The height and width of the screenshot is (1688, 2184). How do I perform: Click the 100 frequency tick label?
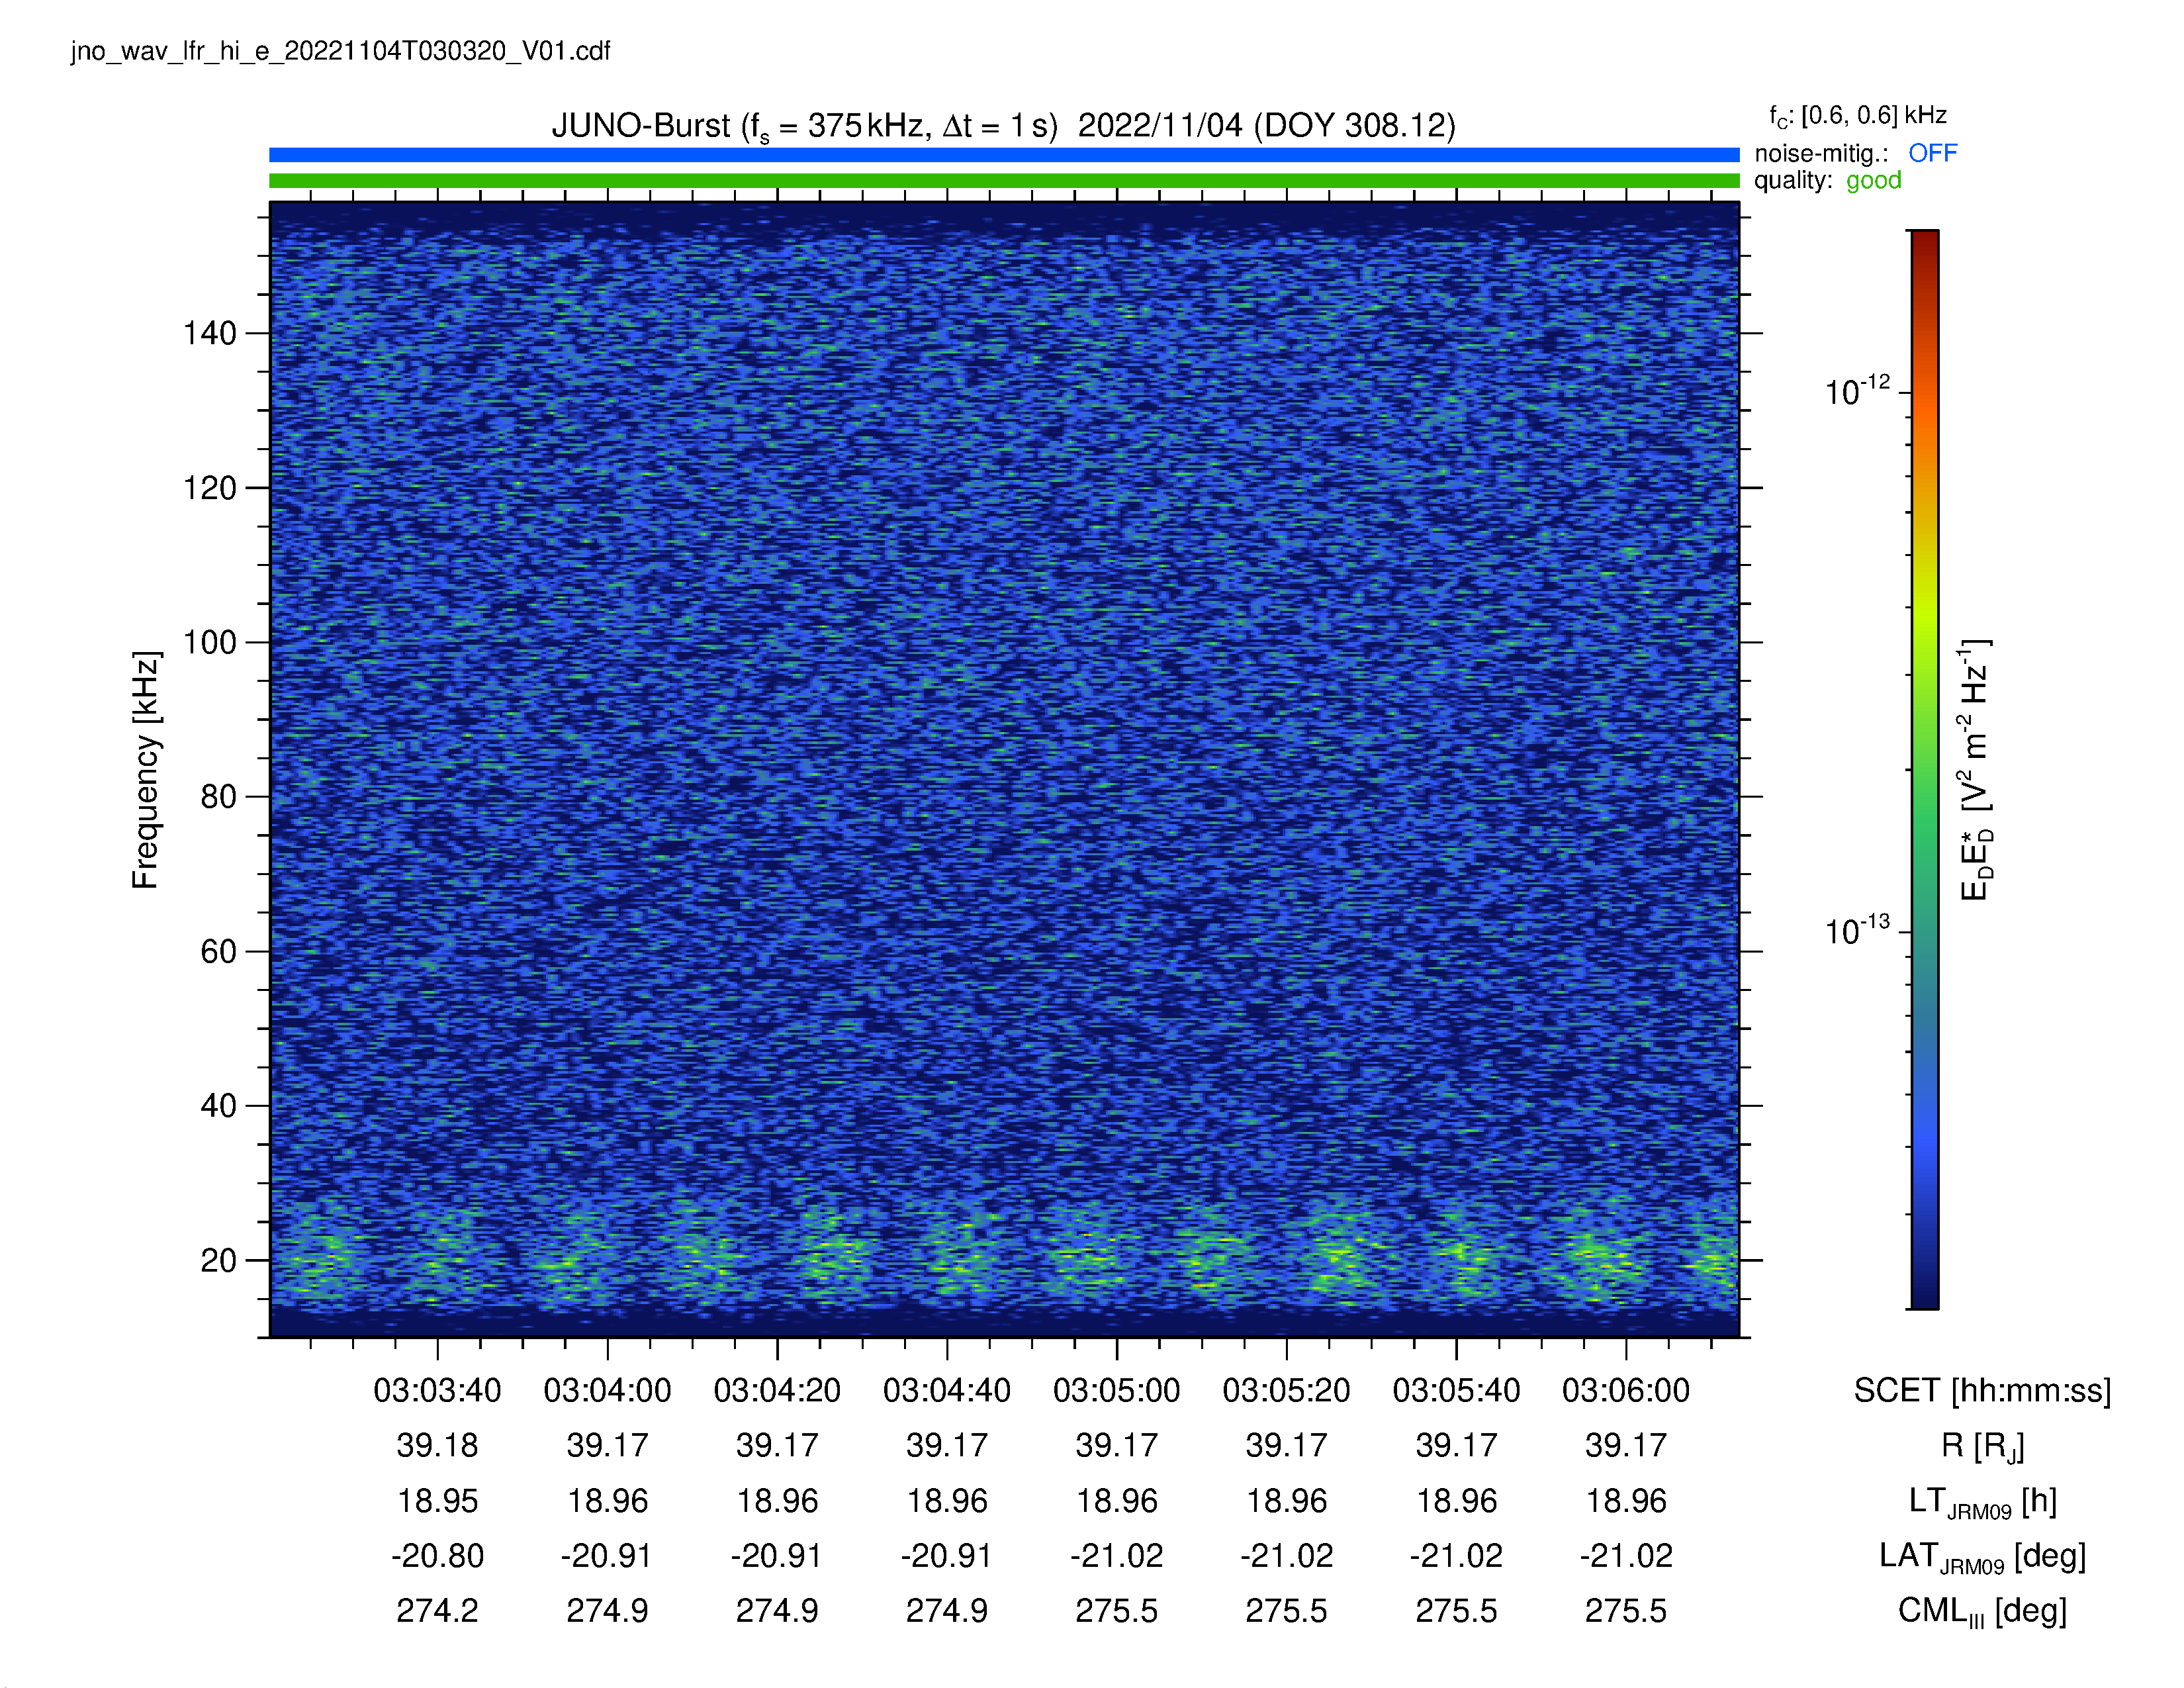tap(209, 642)
